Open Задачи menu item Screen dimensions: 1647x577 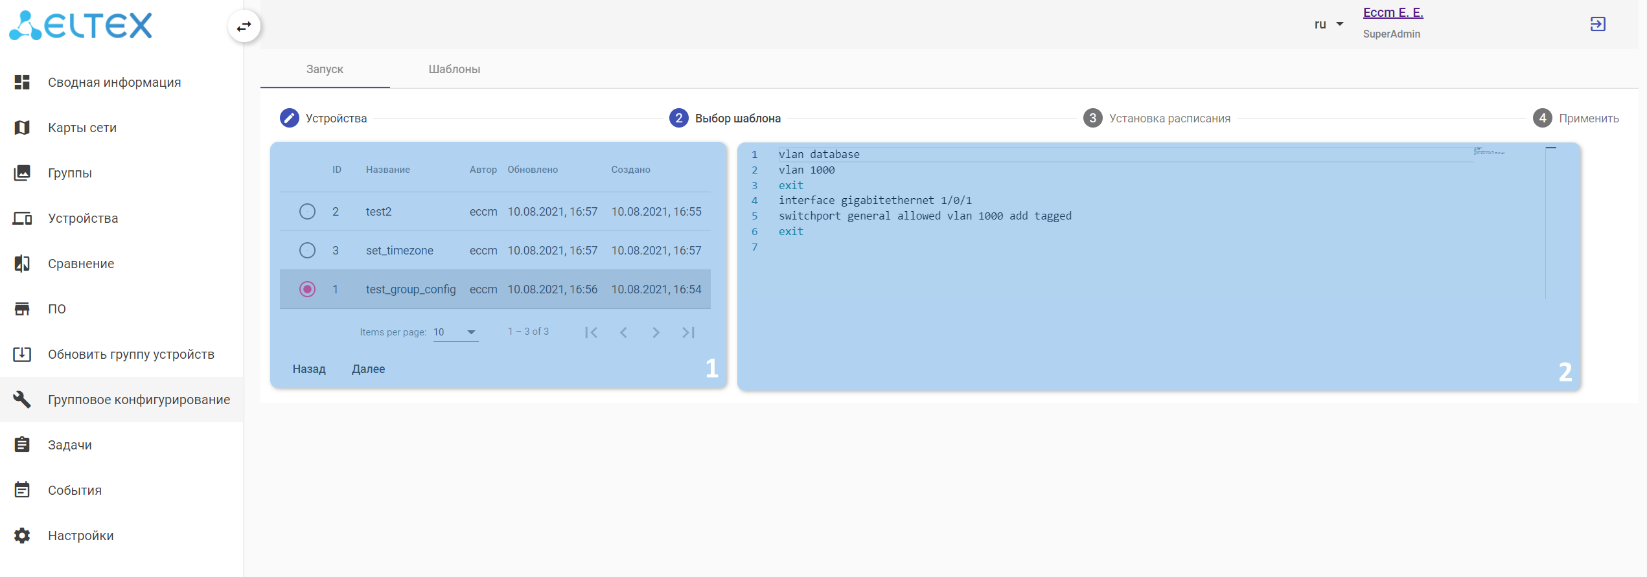pos(122,445)
